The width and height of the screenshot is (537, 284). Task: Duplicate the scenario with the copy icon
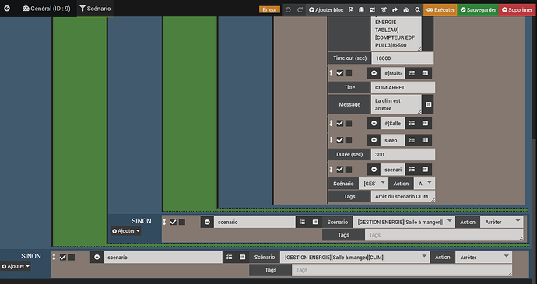coord(361,10)
